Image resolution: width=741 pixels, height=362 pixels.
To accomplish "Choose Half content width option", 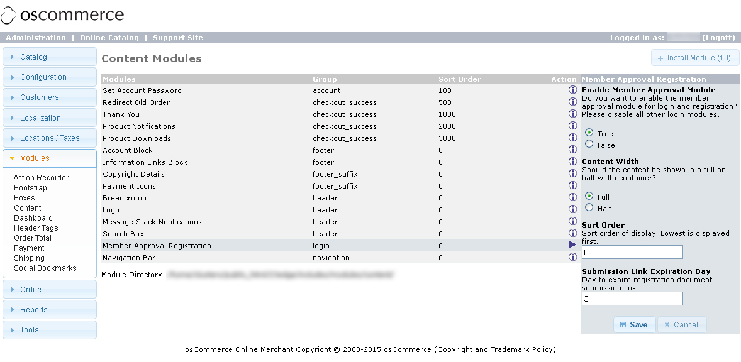I will 589,207.
